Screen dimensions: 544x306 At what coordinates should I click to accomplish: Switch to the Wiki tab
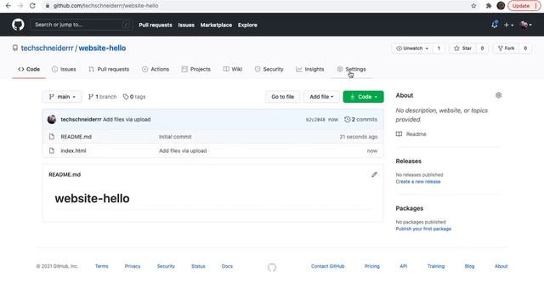(x=232, y=69)
